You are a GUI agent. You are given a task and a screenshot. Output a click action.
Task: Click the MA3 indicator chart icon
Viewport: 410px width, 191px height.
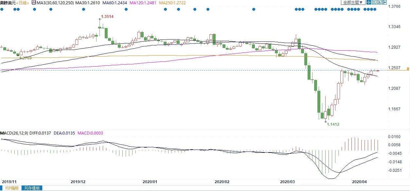(33, 3)
